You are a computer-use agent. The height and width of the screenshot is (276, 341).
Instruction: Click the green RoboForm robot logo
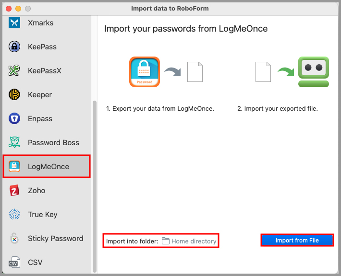coord(313,72)
